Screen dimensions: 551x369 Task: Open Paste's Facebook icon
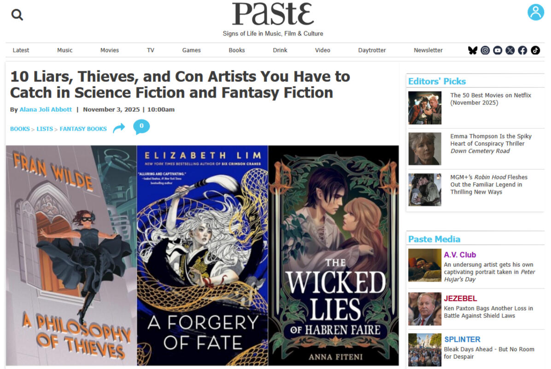[522, 50]
